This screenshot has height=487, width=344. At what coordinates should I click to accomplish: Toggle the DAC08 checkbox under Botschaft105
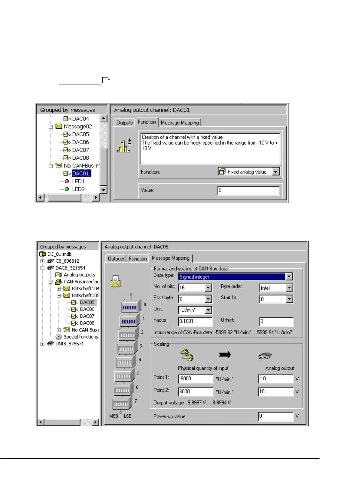tap(74, 323)
